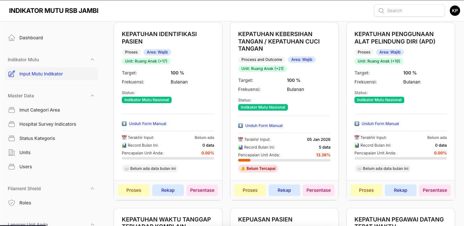Click the Units building icon

(12, 152)
